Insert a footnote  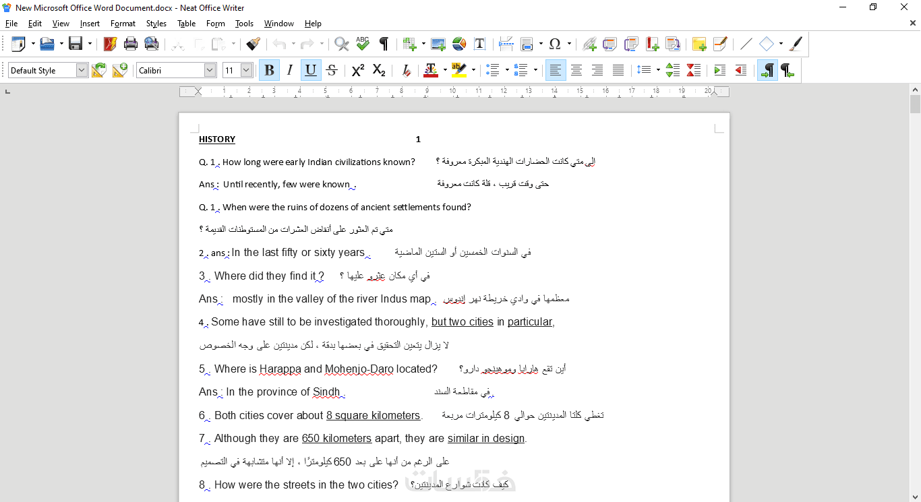coord(610,44)
